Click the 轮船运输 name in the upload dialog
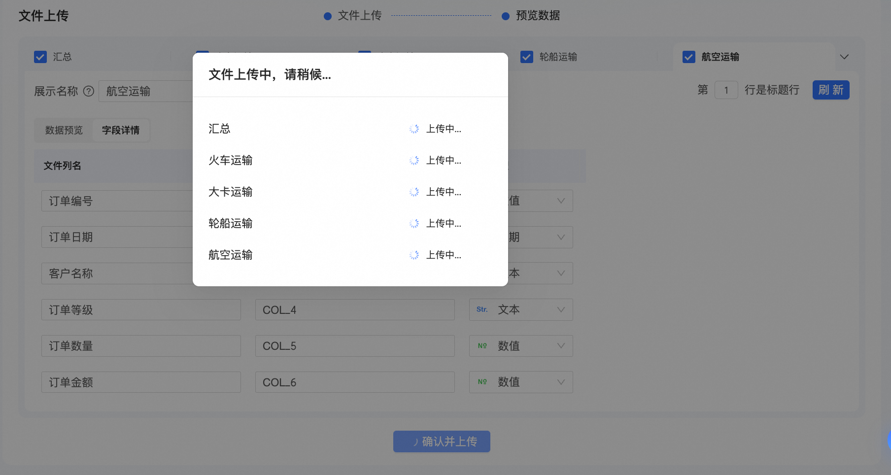The image size is (891, 475). tap(231, 224)
